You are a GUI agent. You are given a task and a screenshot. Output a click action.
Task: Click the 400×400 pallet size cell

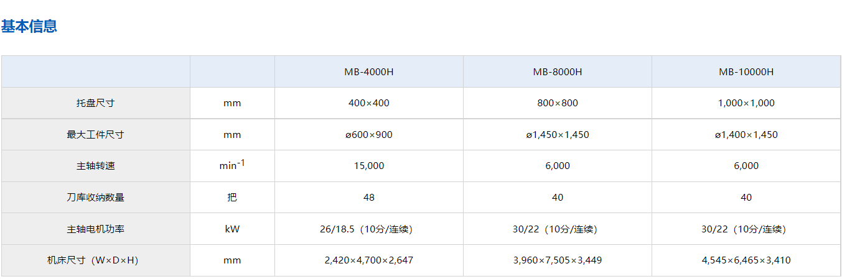369,103
